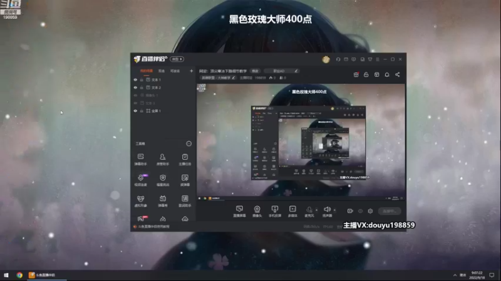This screenshot has width=501, height=281.
Task: Open the 虚拟形象 tool in toolbox
Action: [140, 200]
